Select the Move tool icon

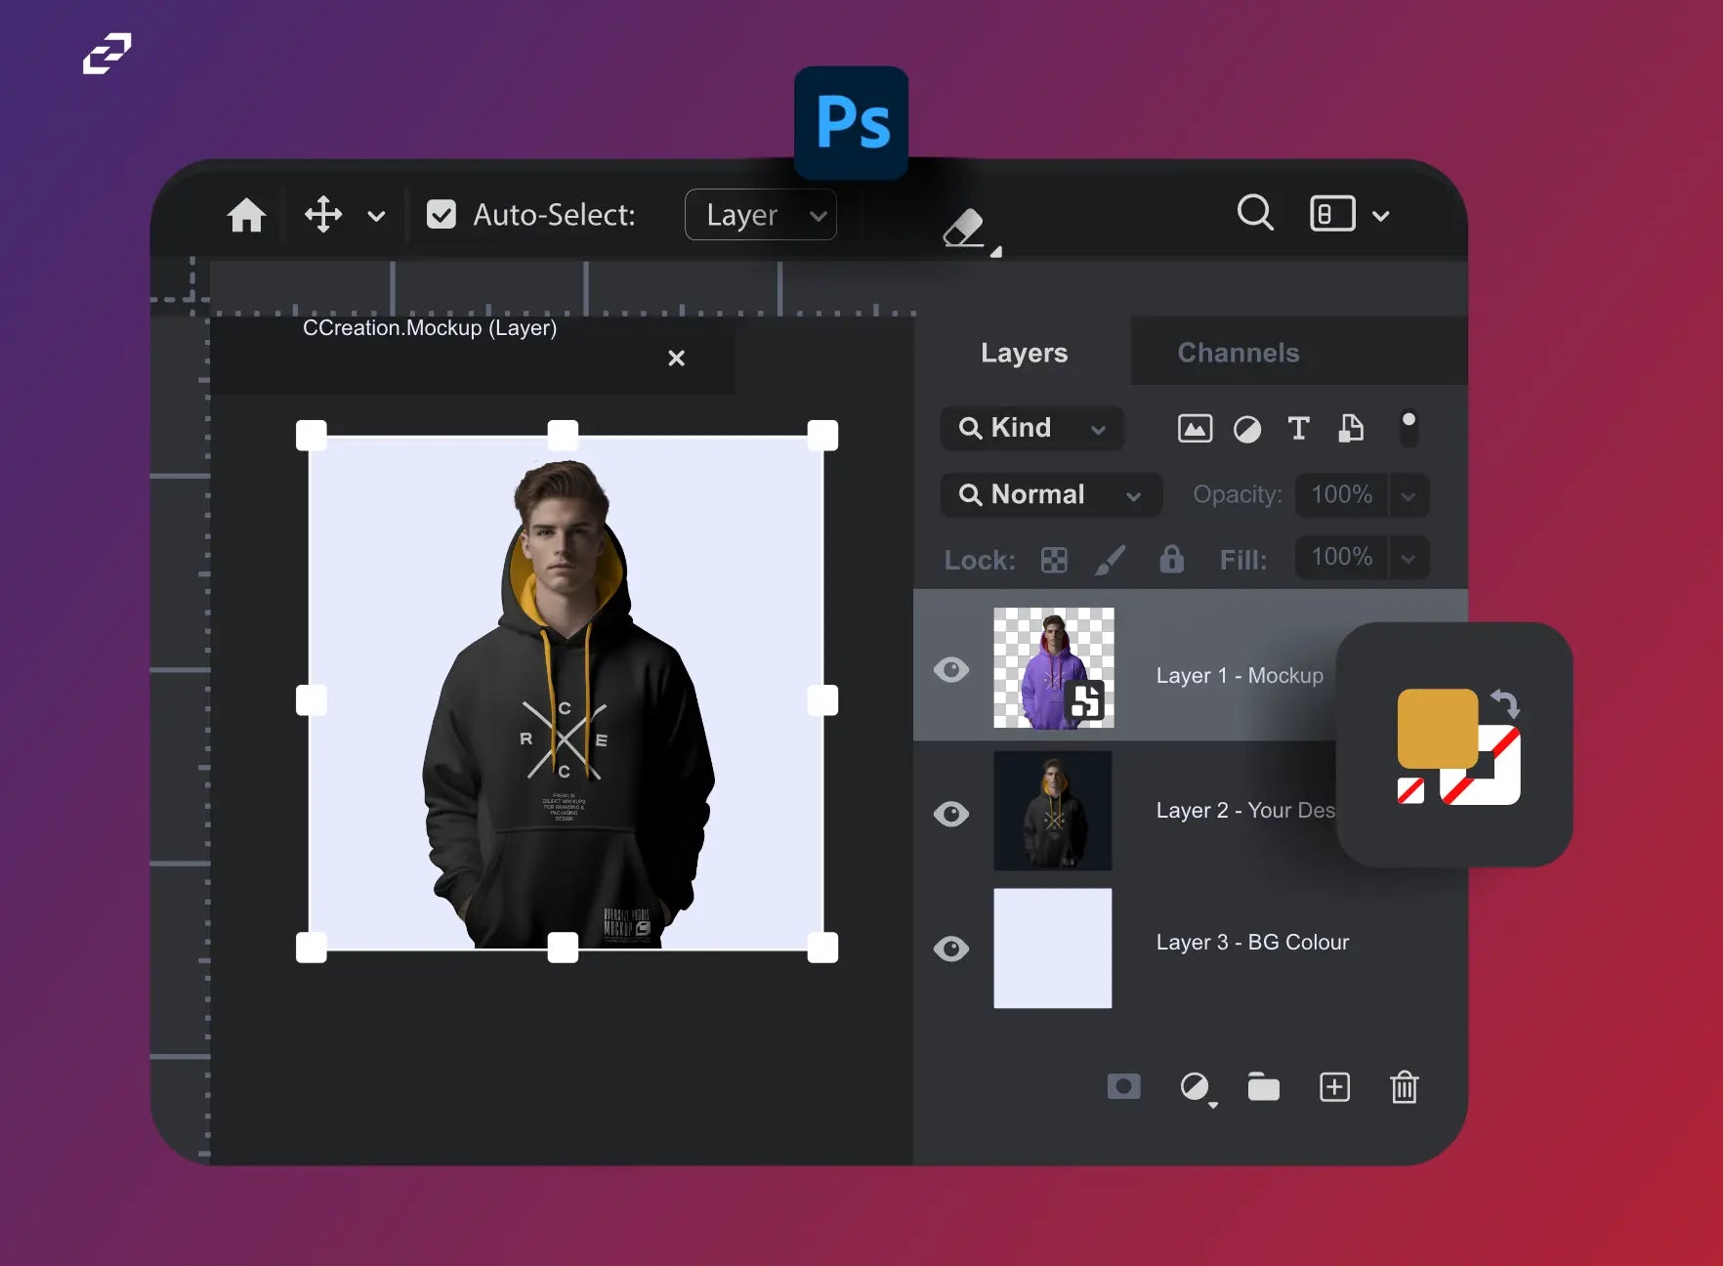323,215
